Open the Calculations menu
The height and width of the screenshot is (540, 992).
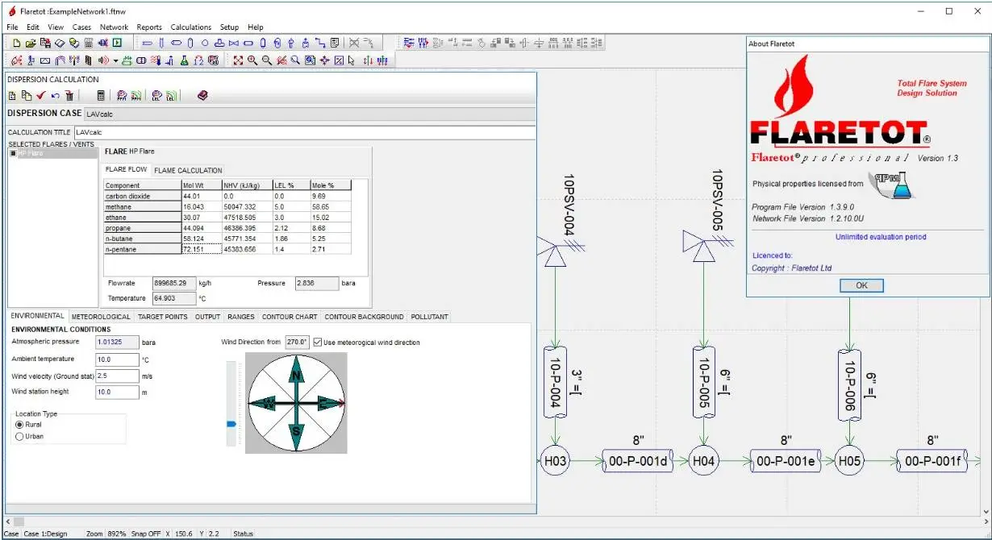click(191, 27)
